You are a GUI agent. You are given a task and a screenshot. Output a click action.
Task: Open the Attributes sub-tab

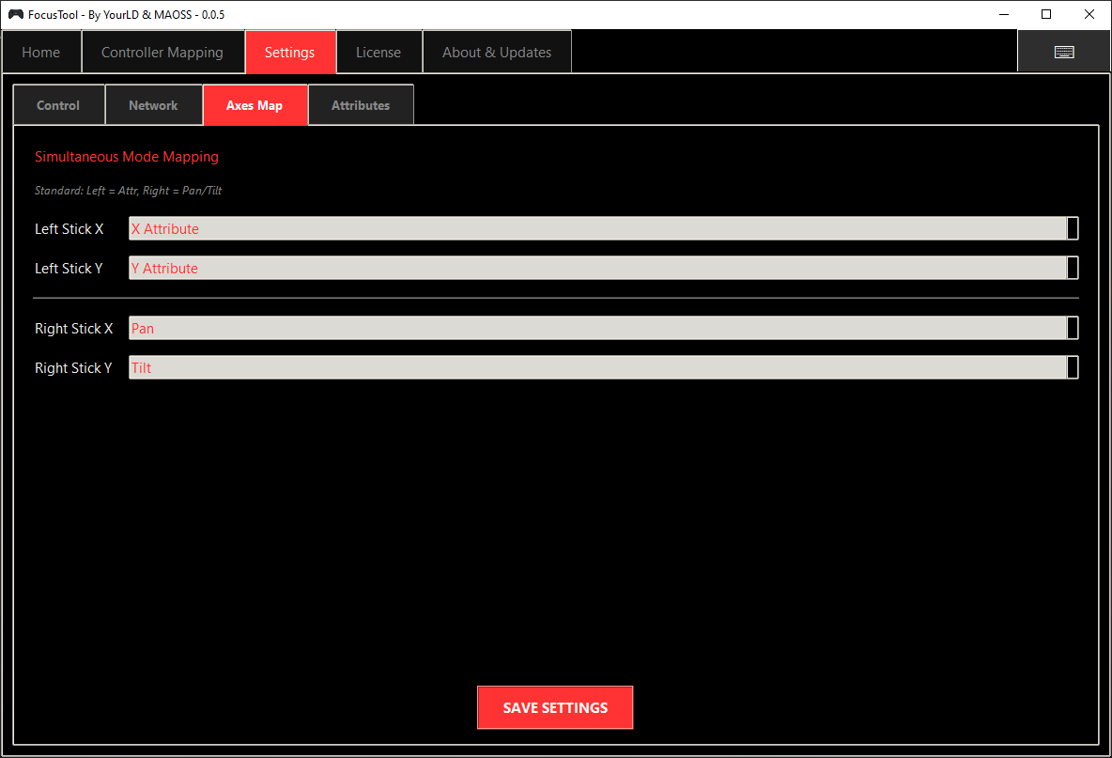click(x=361, y=104)
